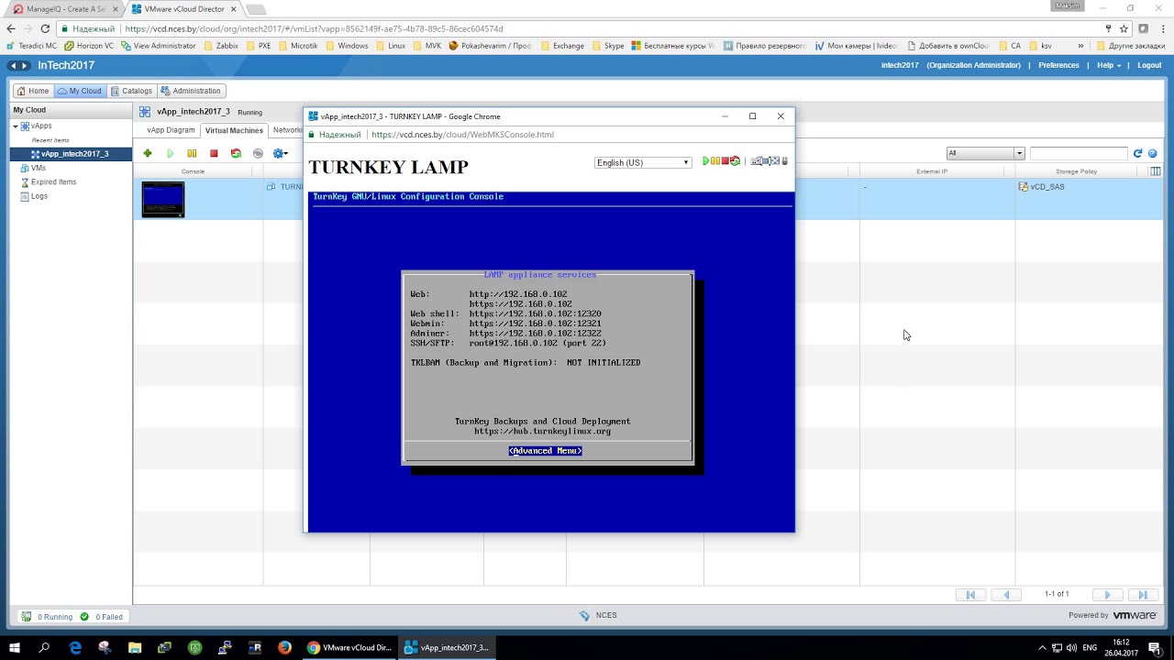Open the Home tab
Image resolution: width=1174 pixels, height=660 pixels.
(x=32, y=91)
